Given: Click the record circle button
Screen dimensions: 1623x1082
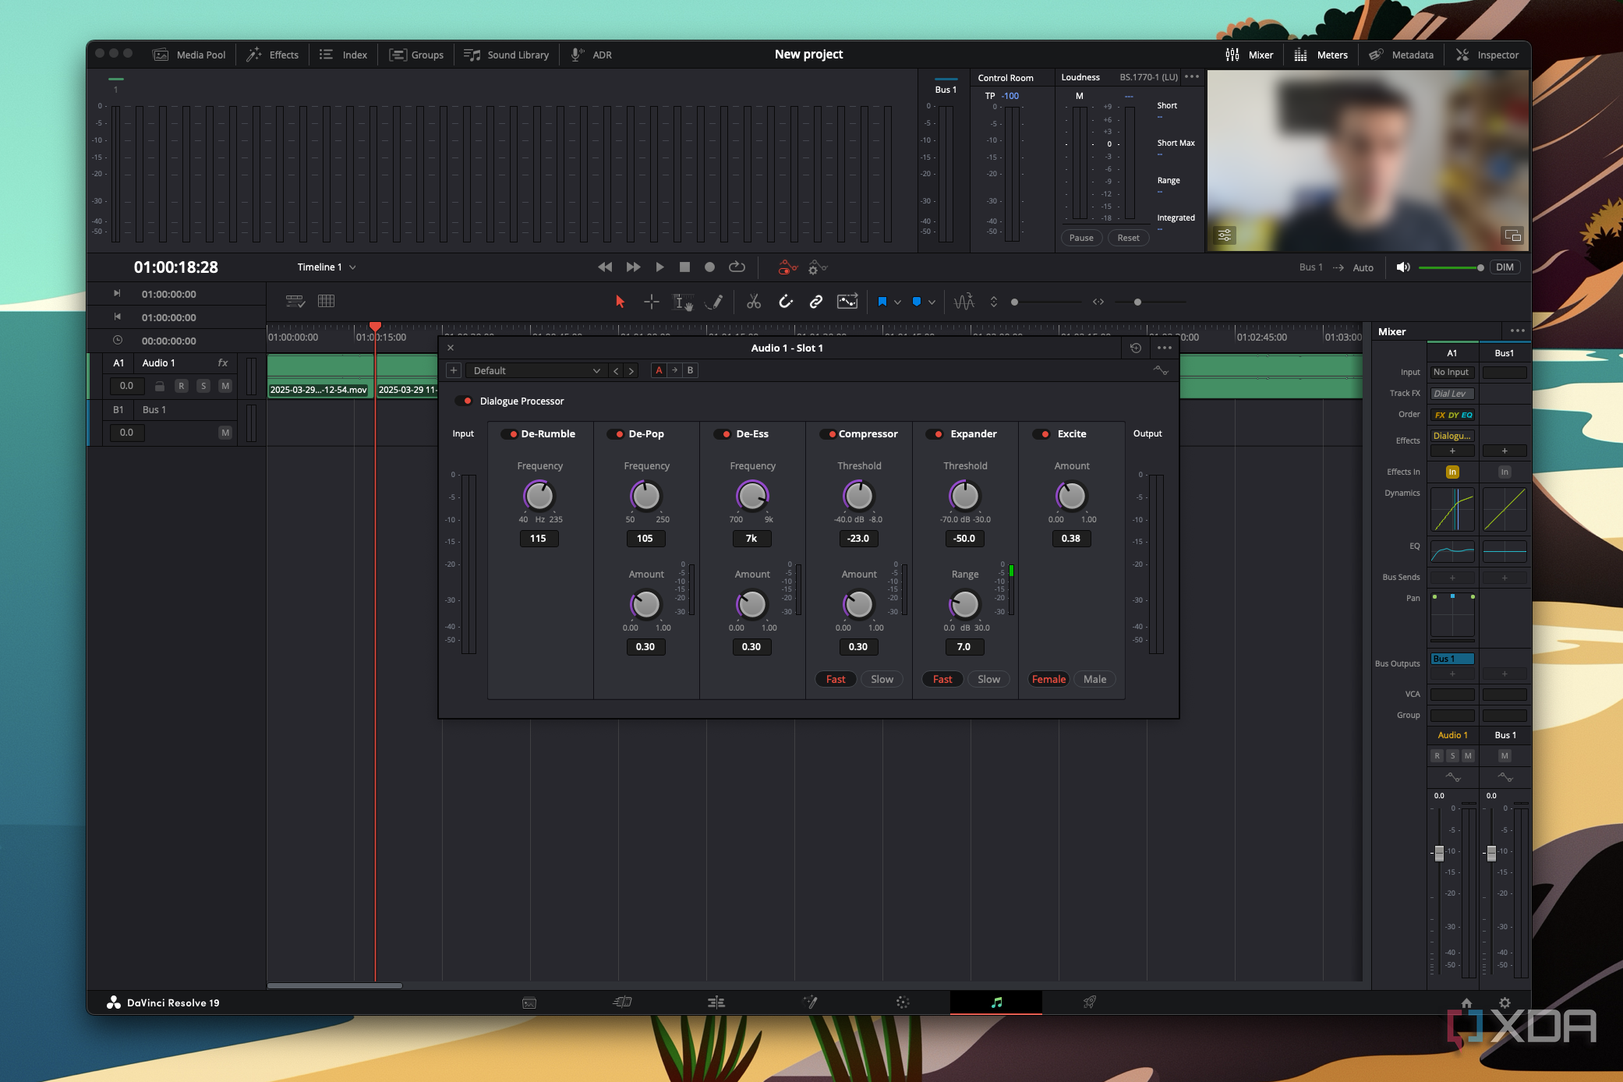Looking at the screenshot, I should (x=709, y=267).
